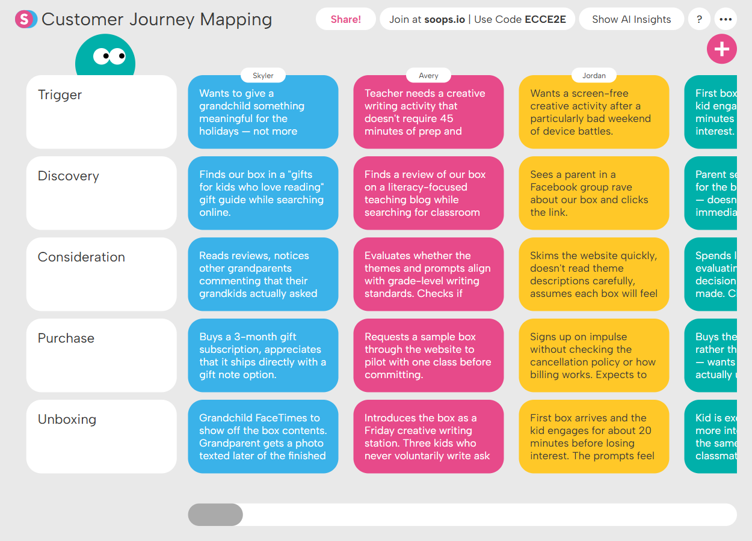Toggle "Show AI Insights"
The image size is (752, 541).
(631, 19)
